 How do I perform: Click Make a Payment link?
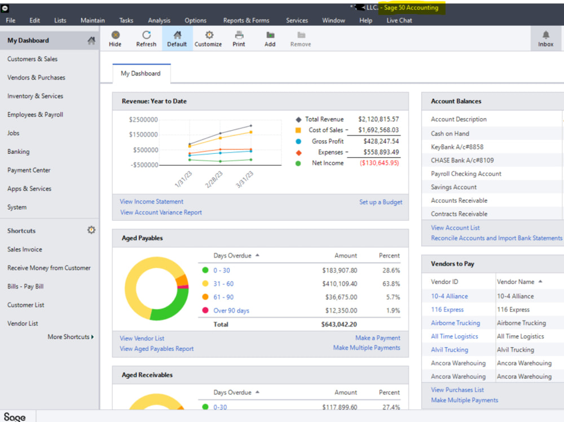coord(378,338)
